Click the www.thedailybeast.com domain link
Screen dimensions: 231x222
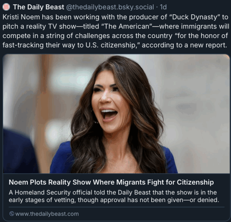(47, 214)
